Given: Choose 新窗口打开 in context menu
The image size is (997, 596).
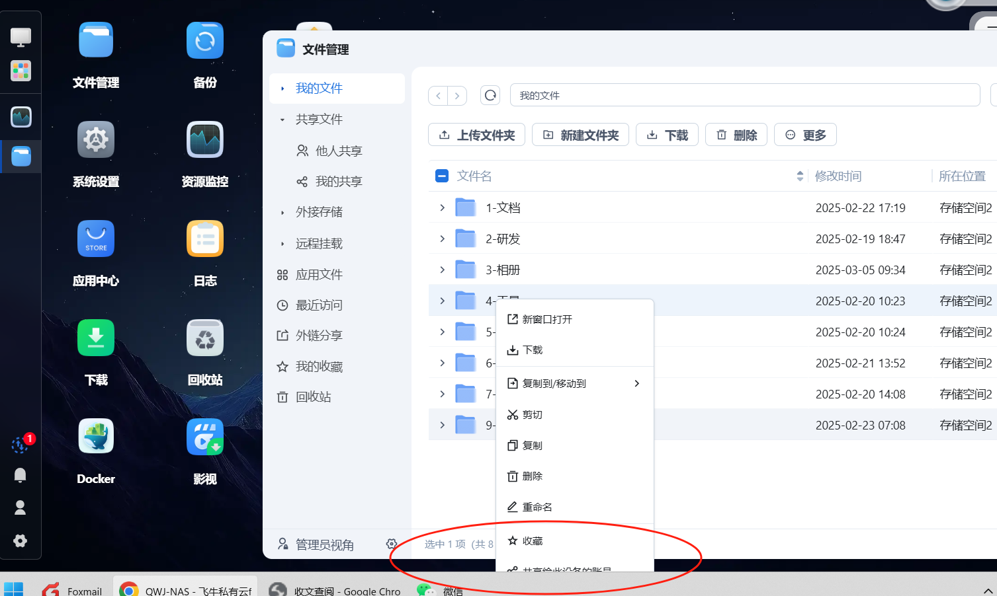Looking at the screenshot, I should [x=574, y=319].
